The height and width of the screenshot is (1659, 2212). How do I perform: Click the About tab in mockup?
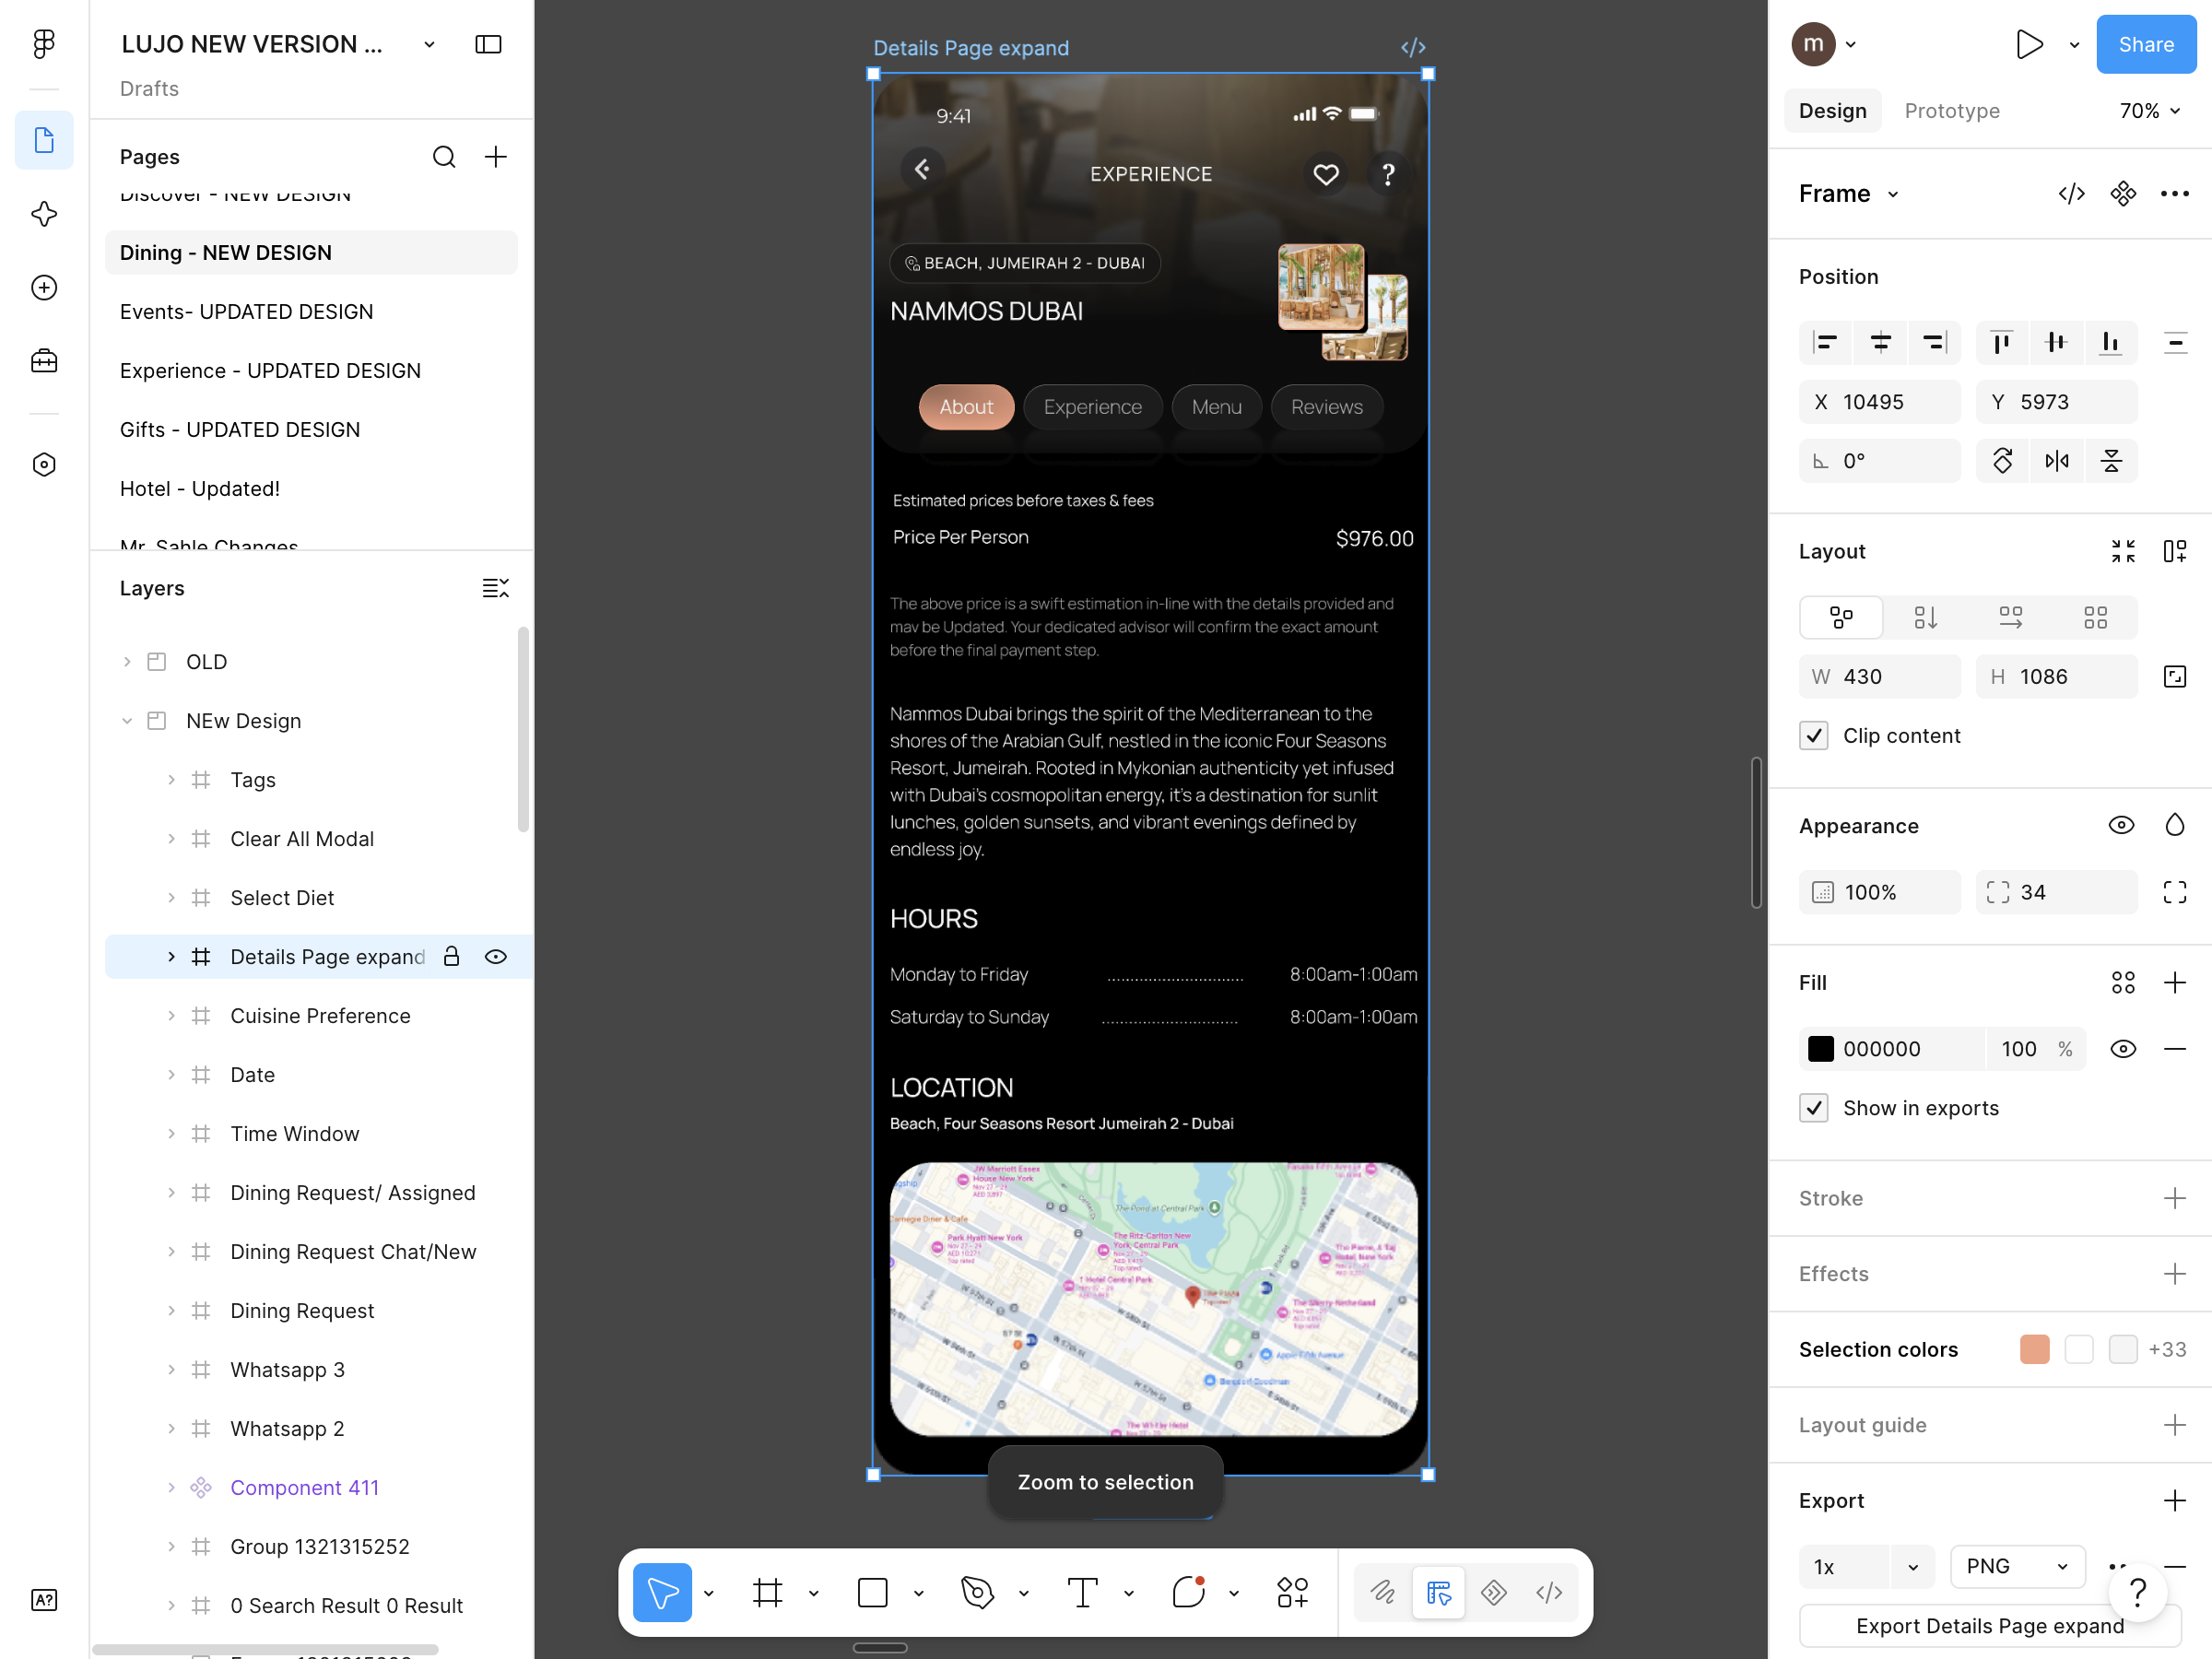point(966,407)
